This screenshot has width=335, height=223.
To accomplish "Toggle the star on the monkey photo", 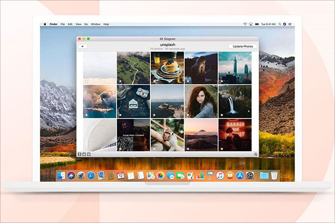I will point(154,148).
